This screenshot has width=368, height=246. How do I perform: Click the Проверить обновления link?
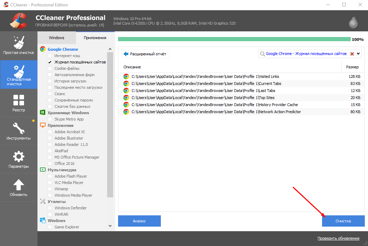pos(338,239)
